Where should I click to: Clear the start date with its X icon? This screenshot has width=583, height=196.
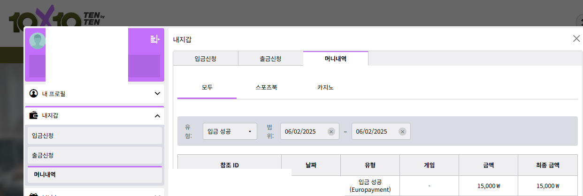331,132
